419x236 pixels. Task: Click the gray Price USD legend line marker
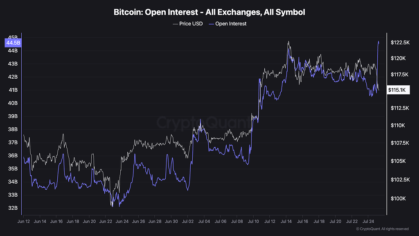[175, 24]
